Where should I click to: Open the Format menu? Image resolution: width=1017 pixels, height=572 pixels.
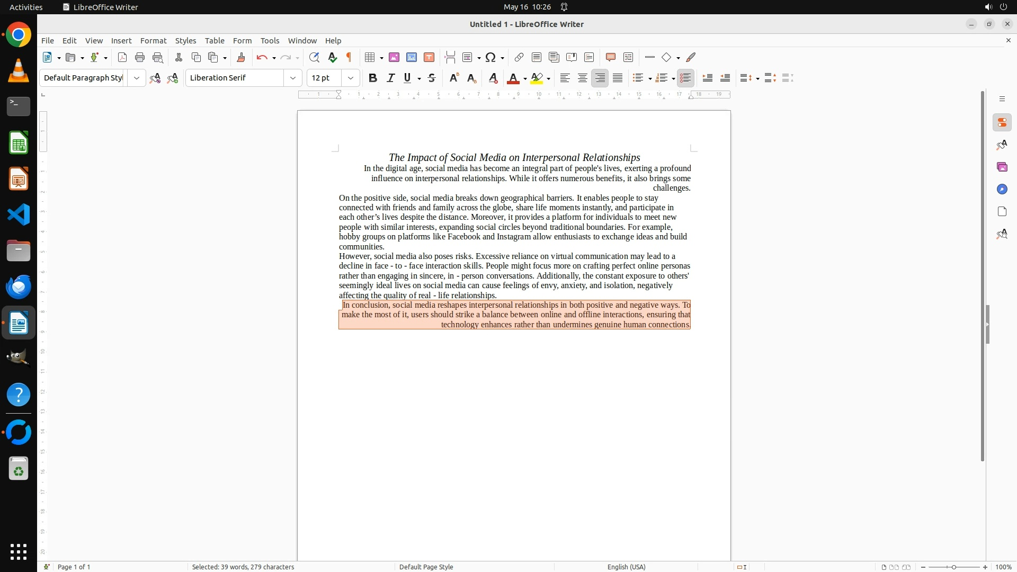[x=153, y=40]
